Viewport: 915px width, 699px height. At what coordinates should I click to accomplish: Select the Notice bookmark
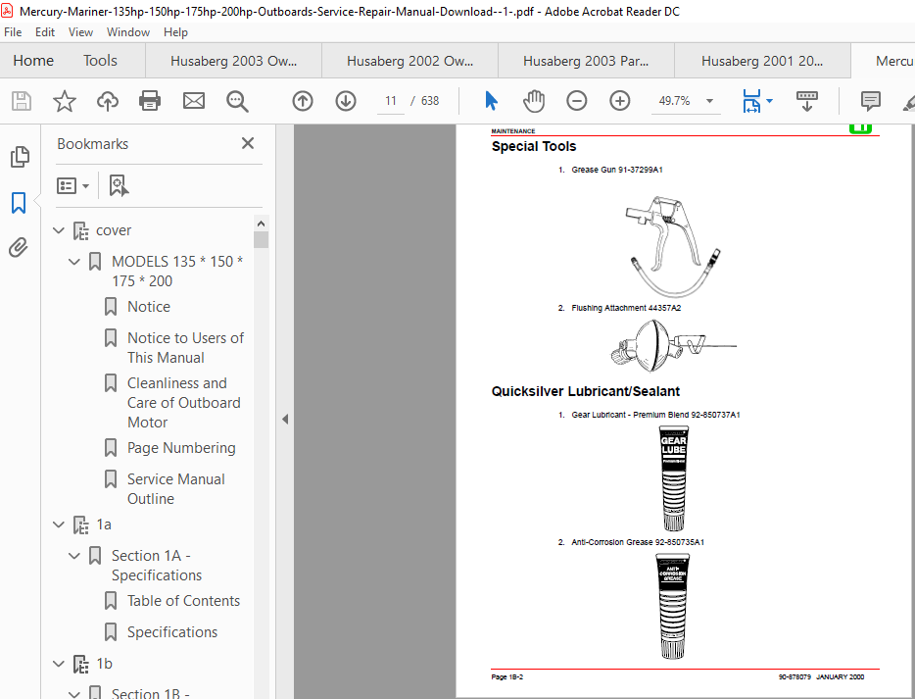pyautogui.click(x=149, y=307)
